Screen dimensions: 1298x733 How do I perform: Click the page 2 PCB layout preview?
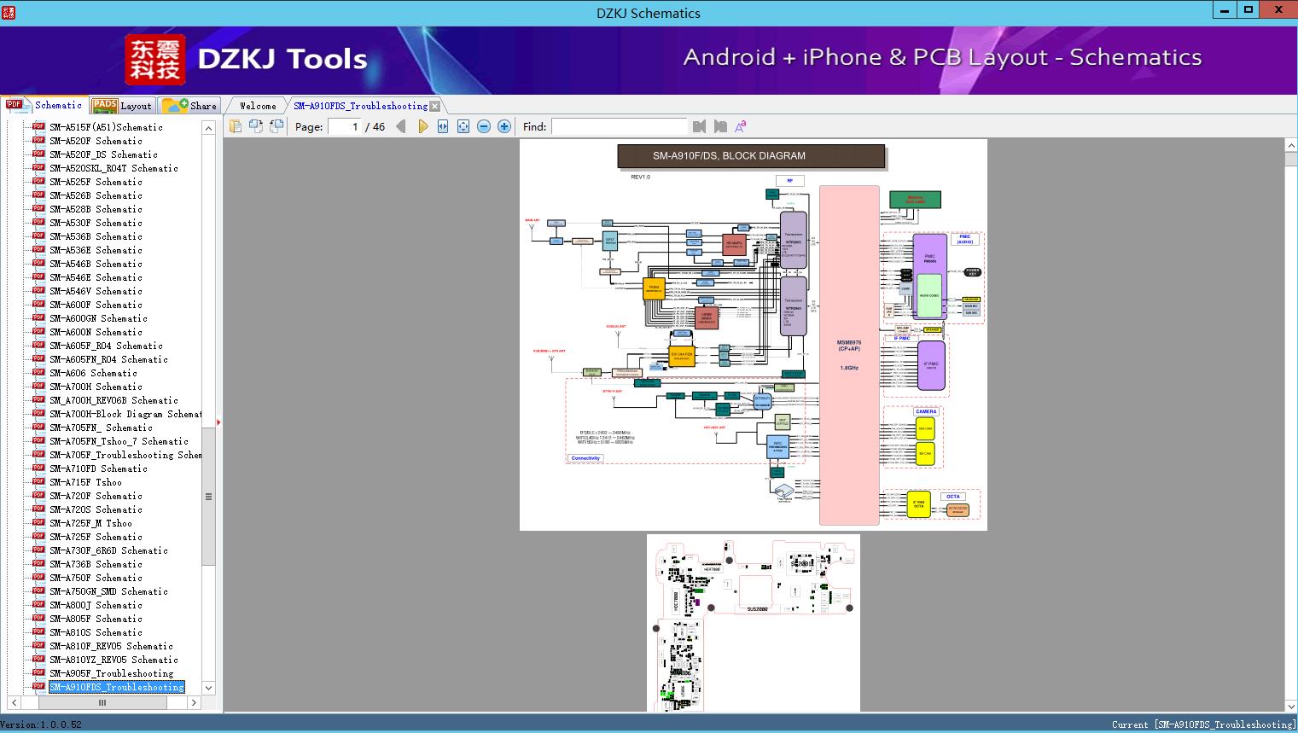click(754, 623)
